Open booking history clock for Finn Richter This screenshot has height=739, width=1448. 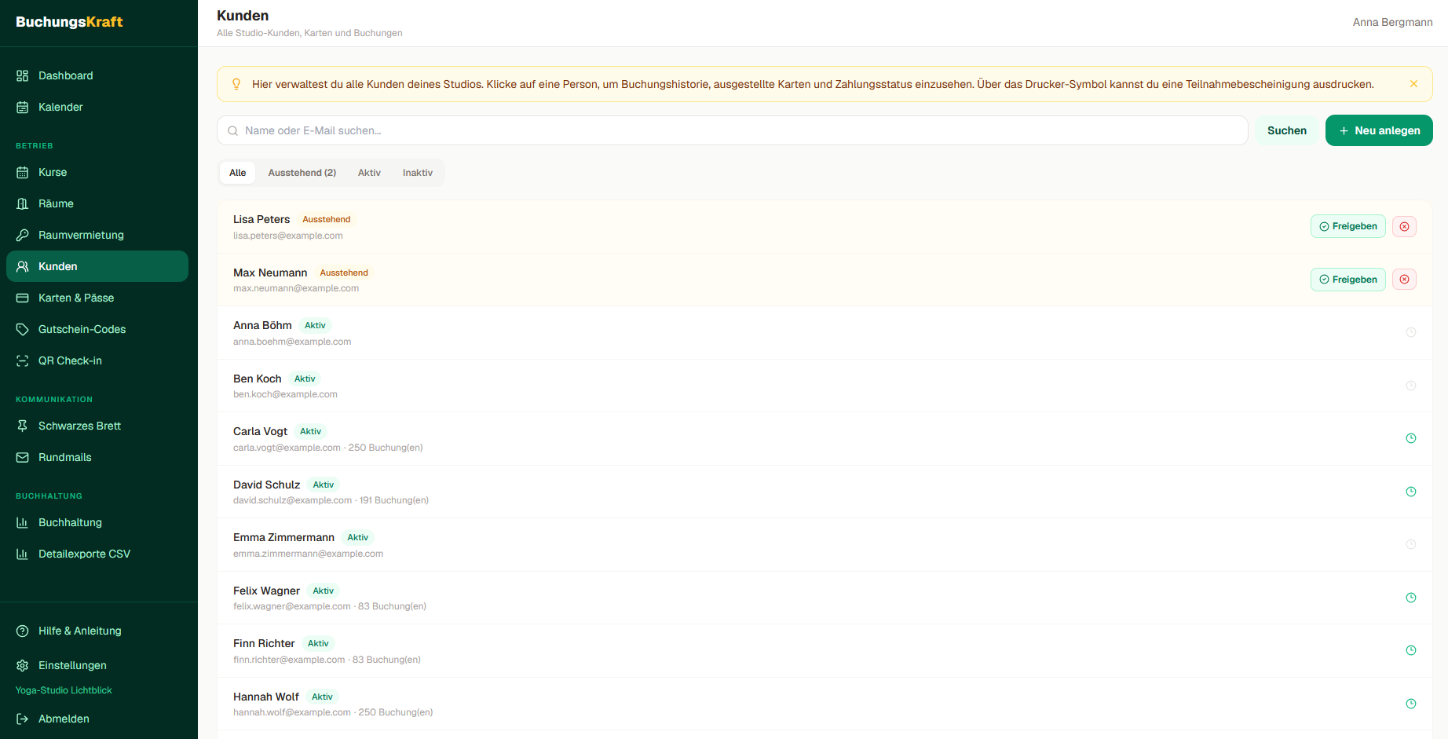(1410, 650)
